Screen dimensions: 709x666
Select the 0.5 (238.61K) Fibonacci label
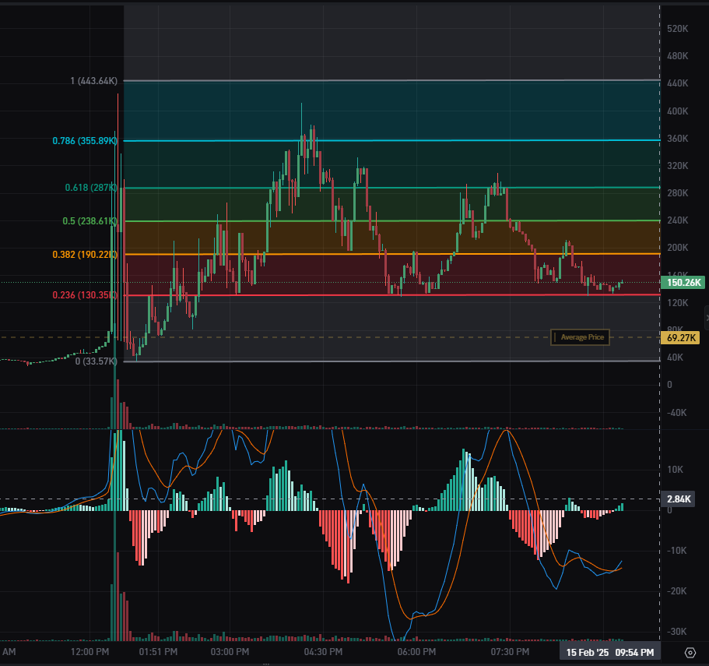point(90,220)
